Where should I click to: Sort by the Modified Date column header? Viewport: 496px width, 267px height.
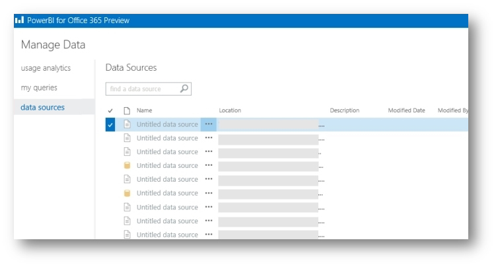[x=406, y=111]
